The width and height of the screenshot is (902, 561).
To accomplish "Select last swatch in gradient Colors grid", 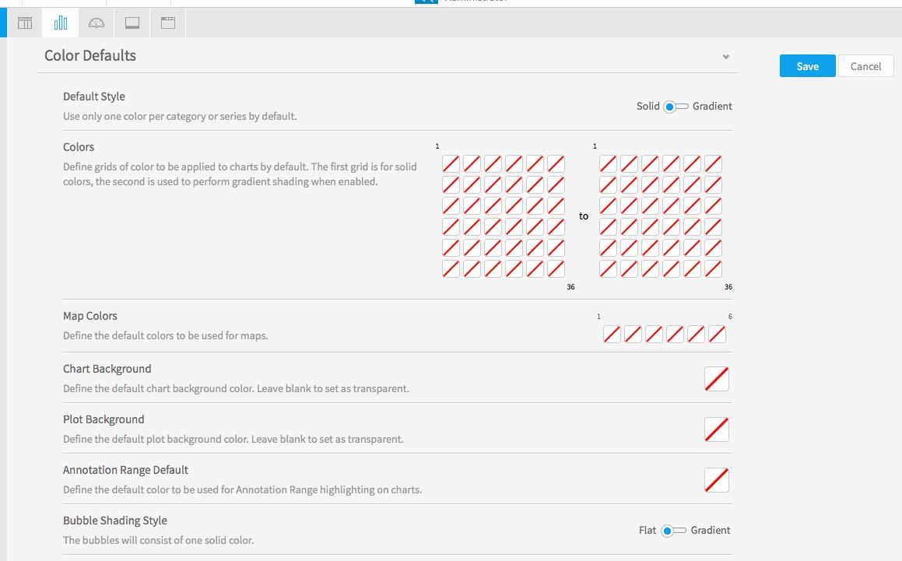I will (x=713, y=268).
